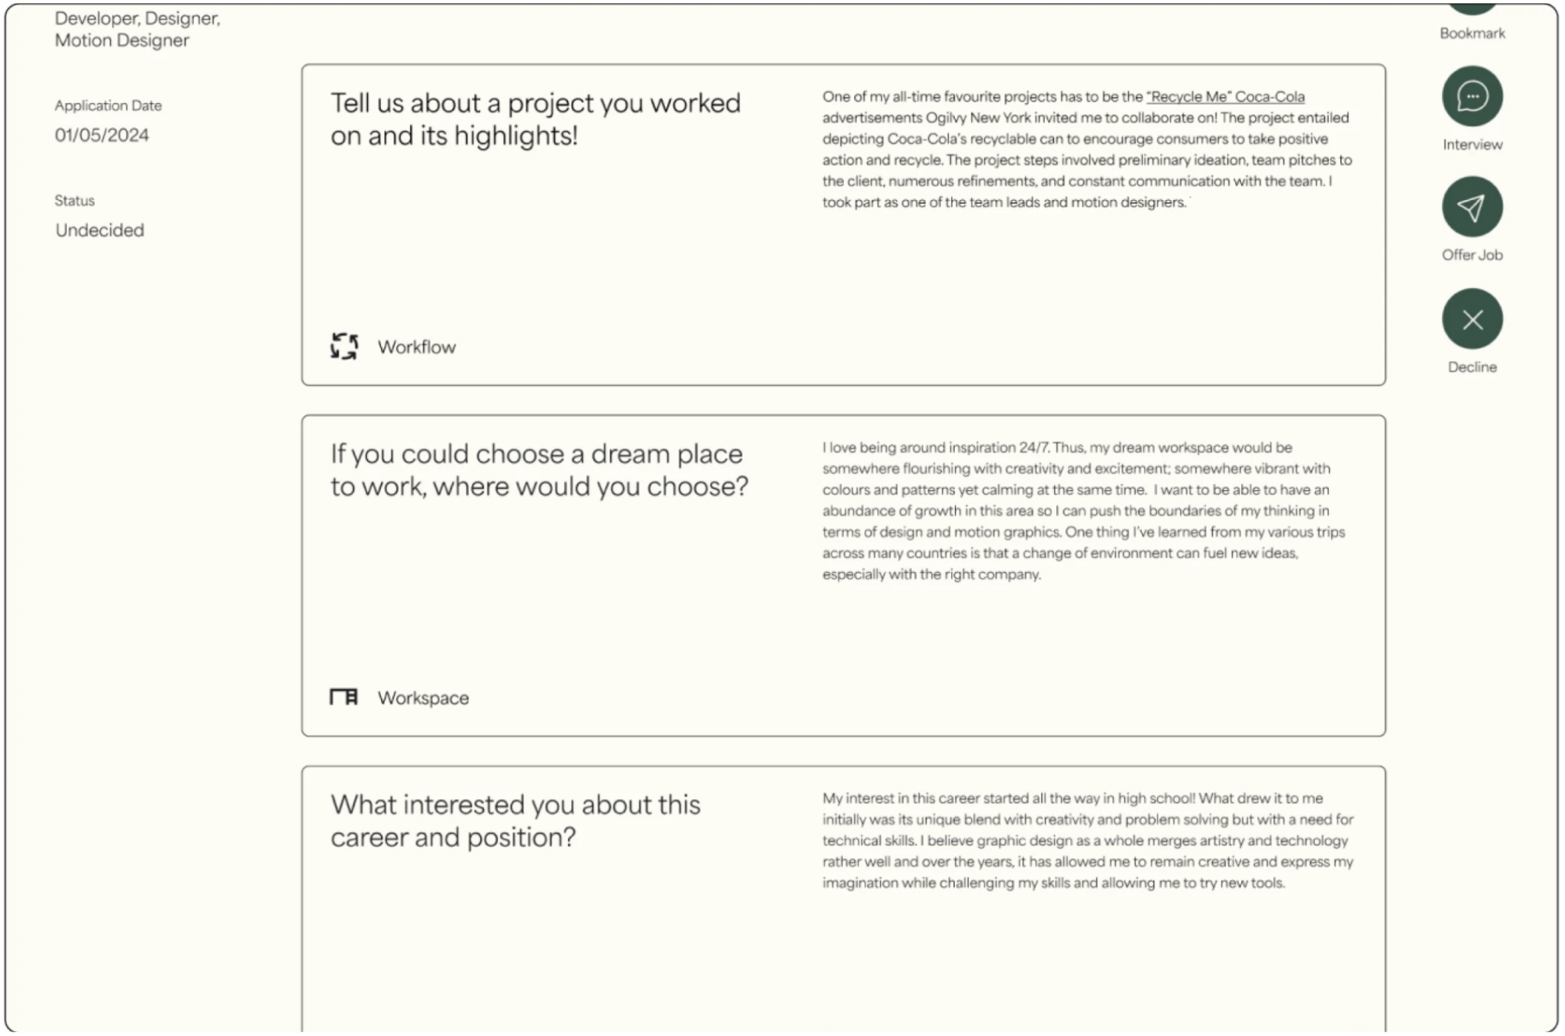The width and height of the screenshot is (1565, 1036).
Task: Click the Workspace desk icon
Action: coord(344,697)
